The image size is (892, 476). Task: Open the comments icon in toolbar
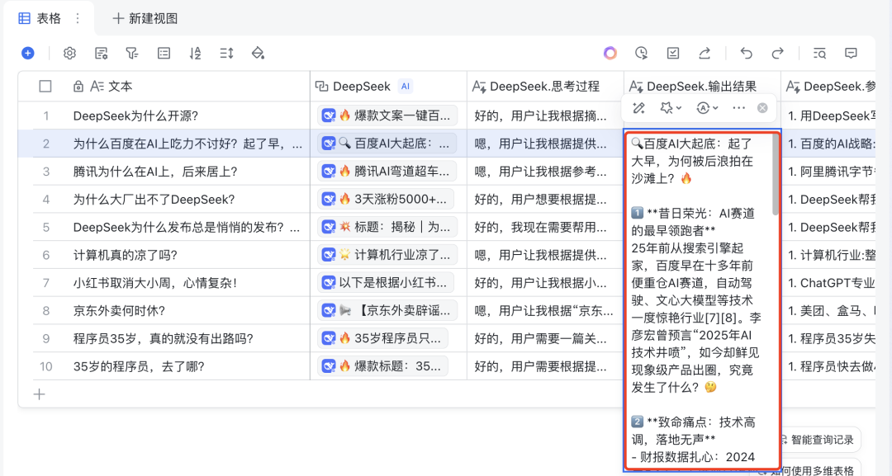pyautogui.click(x=851, y=54)
